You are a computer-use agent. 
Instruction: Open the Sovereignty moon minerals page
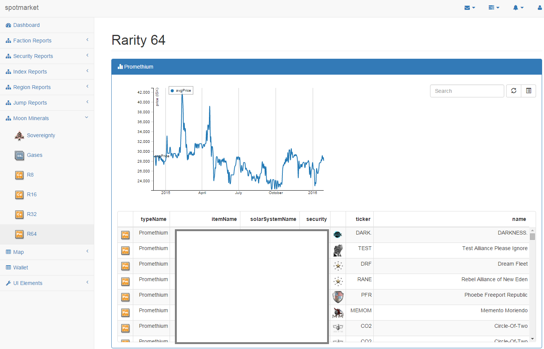(41, 135)
